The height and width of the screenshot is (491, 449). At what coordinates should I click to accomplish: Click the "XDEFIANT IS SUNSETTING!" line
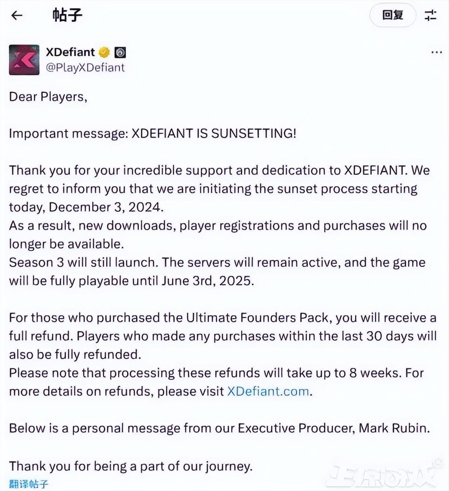coord(214,133)
